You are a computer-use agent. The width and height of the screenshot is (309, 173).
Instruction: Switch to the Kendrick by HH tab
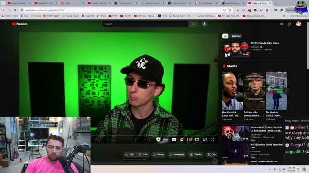click(x=153, y=3)
